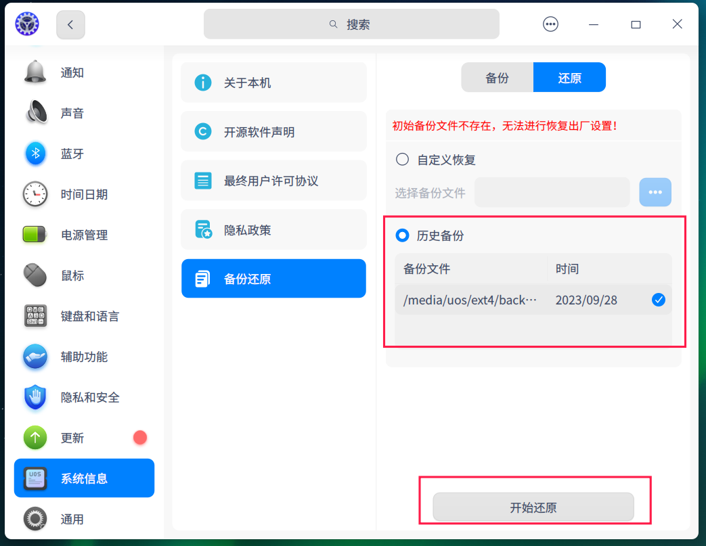Click the mouse icon for 鼠标

pos(35,275)
